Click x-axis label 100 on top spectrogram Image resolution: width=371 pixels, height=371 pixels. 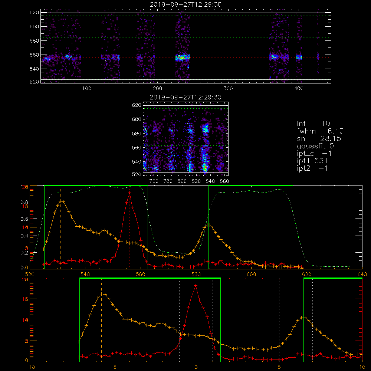click(x=87, y=89)
